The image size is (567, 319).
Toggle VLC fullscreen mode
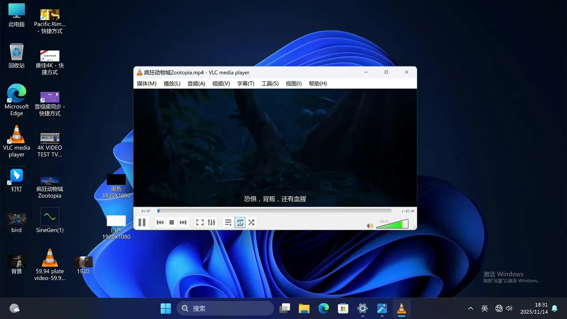pos(200,222)
